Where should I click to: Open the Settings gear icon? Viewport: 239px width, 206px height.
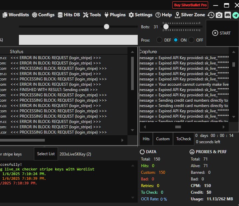tap(131, 15)
